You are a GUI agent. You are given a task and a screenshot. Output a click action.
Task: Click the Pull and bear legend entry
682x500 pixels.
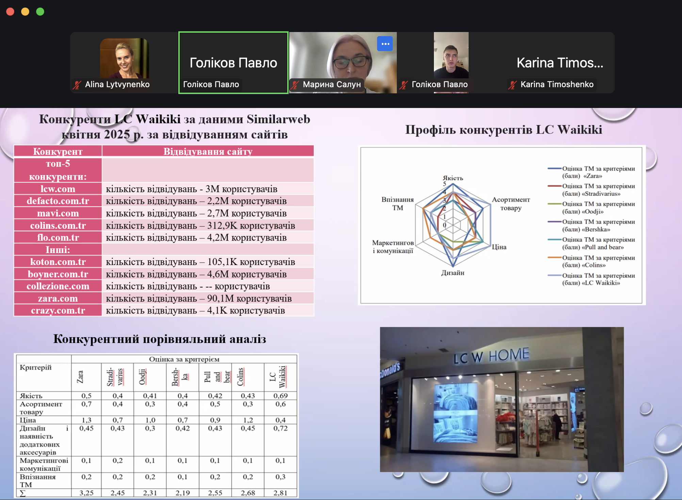591,243
